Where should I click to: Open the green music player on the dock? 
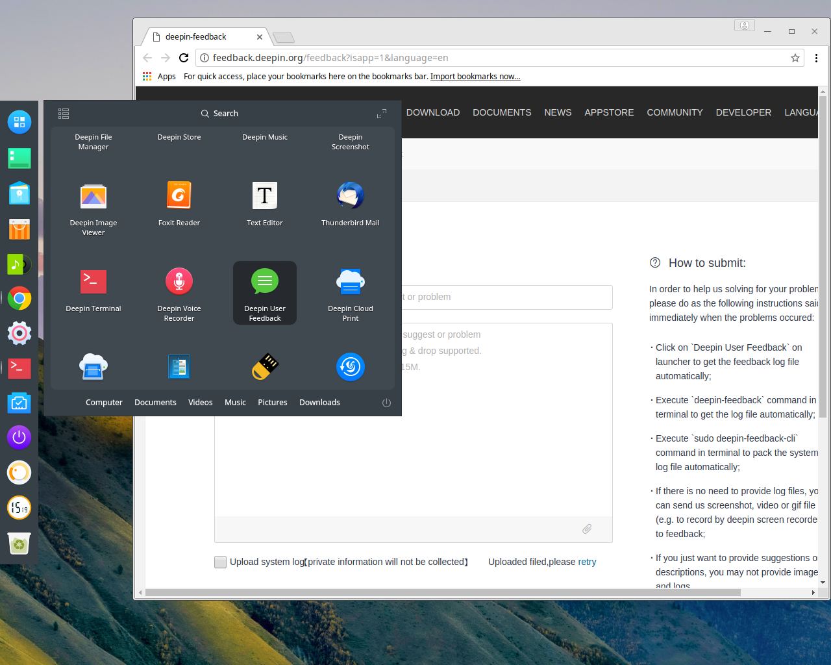(19, 264)
